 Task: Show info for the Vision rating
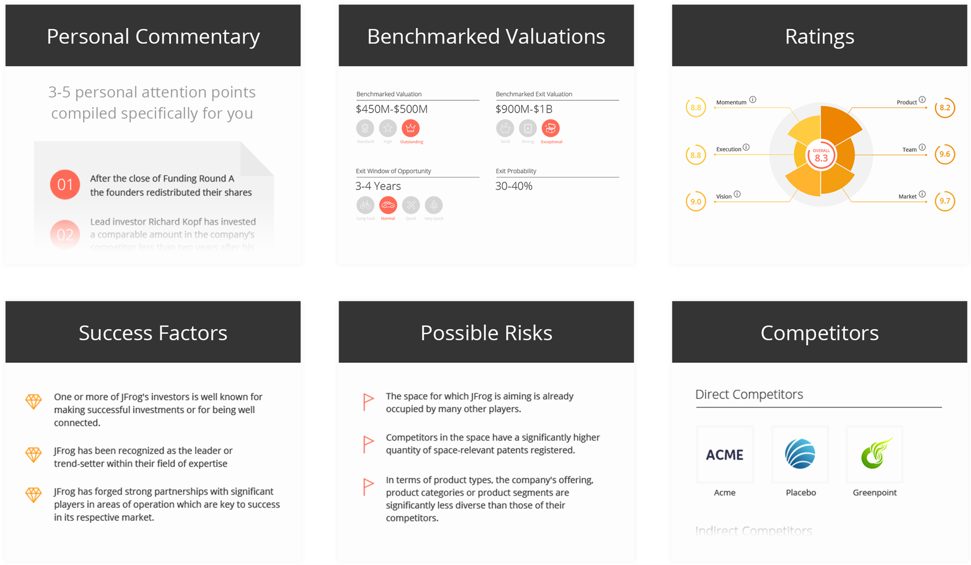click(737, 194)
